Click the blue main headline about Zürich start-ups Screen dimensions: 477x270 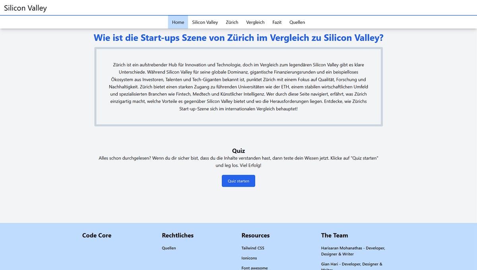pos(238,38)
